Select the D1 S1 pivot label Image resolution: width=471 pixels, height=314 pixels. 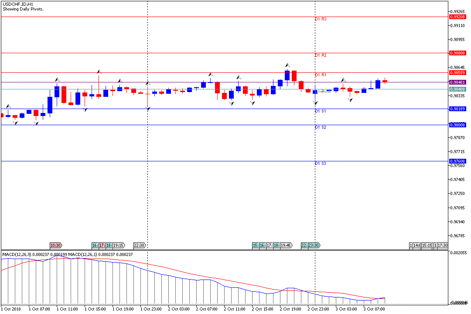point(321,111)
